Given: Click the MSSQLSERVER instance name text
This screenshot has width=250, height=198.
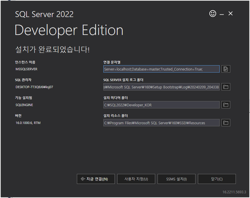Looking at the screenshot, I should pos(27,69).
